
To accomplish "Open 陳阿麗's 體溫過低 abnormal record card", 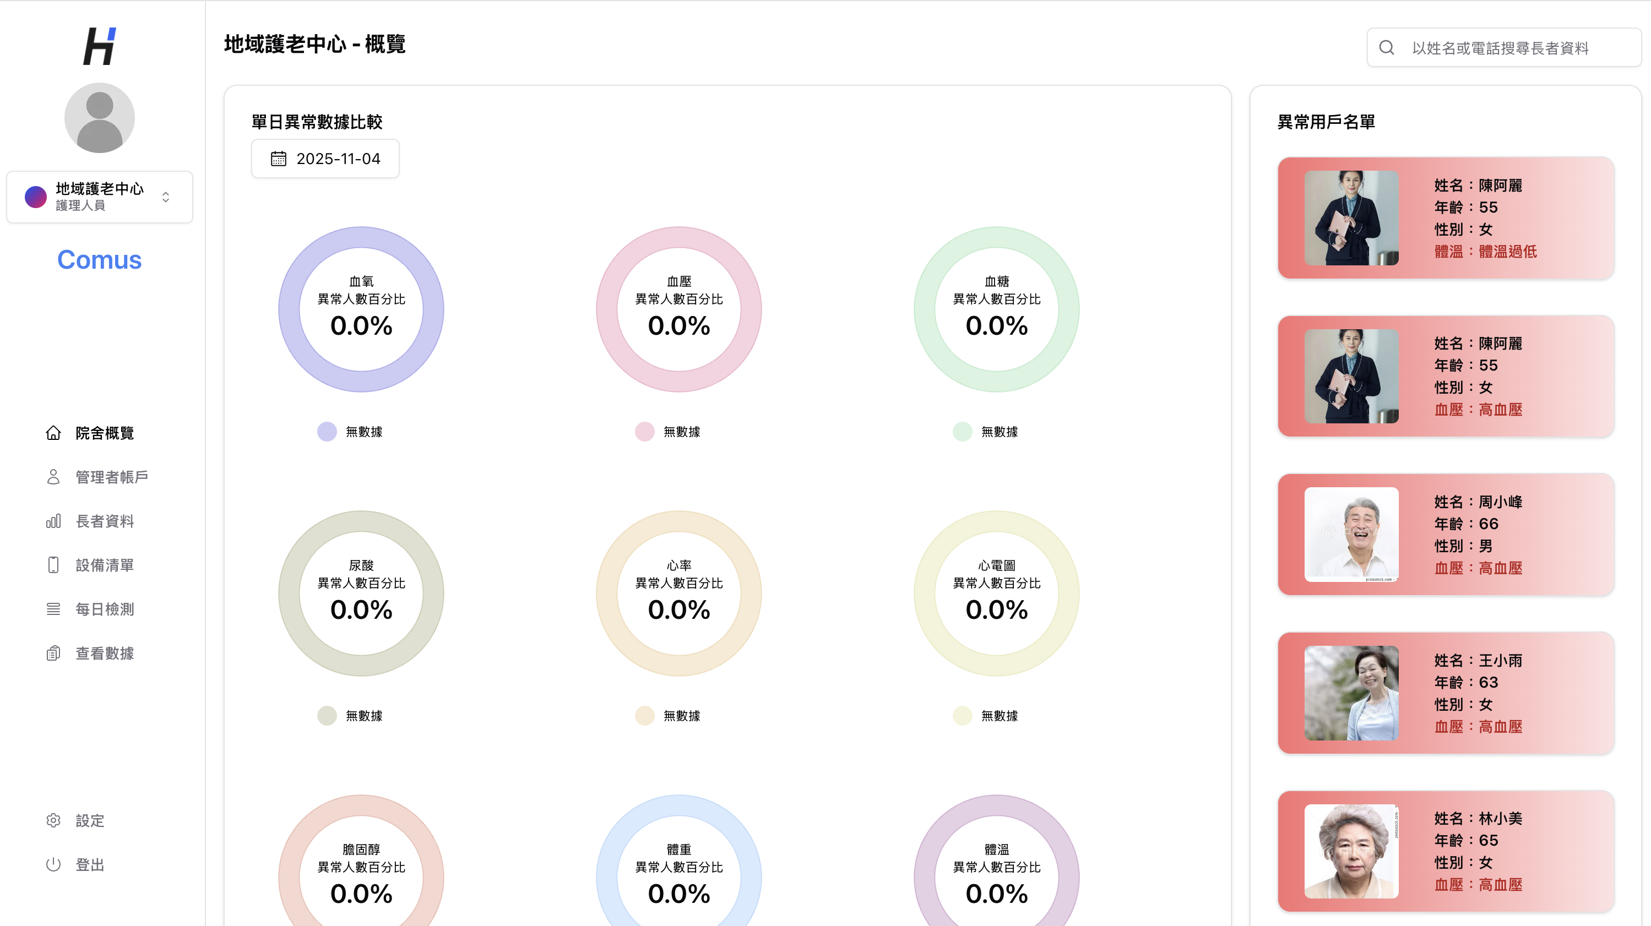I will coord(1445,219).
